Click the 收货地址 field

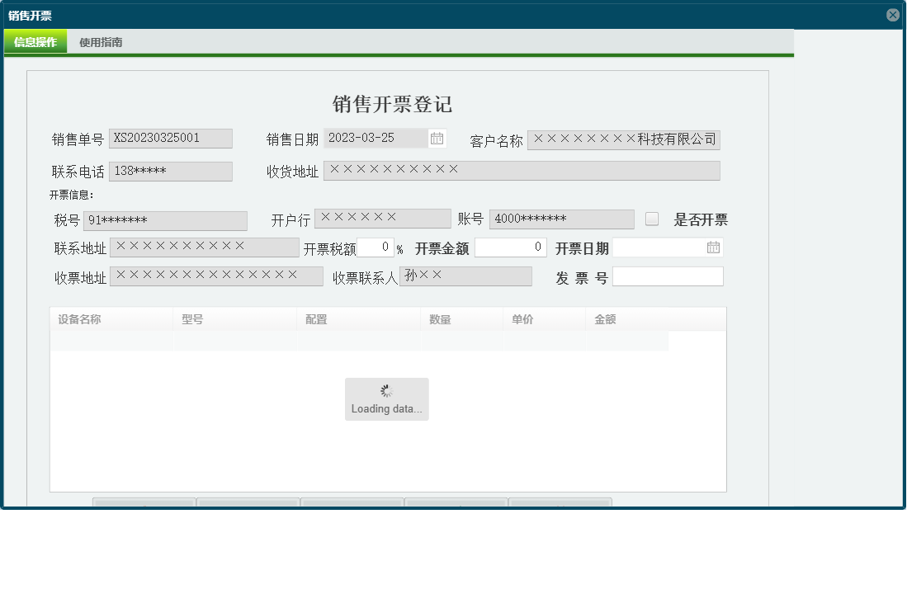(522, 171)
